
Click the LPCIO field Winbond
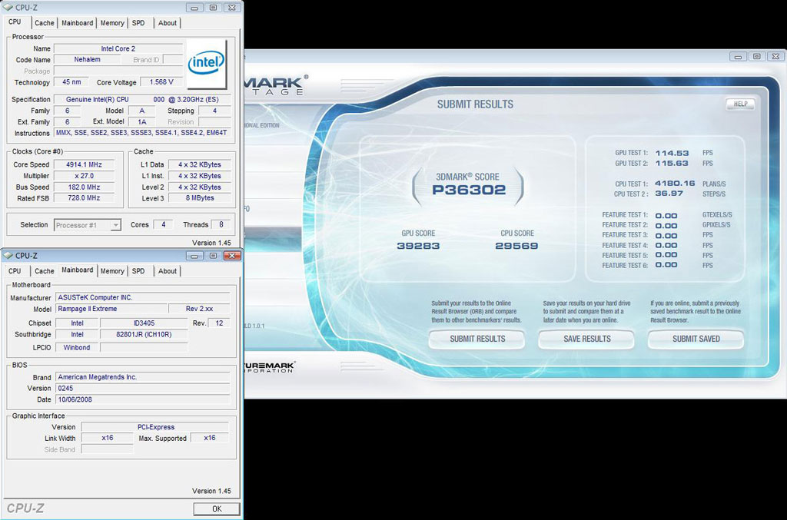point(77,347)
